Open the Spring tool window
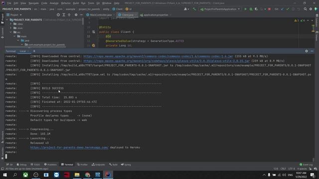This screenshot has height=179, width=319. tap(126, 165)
